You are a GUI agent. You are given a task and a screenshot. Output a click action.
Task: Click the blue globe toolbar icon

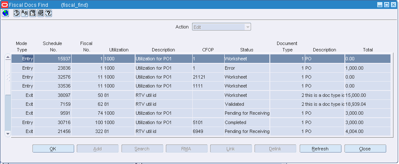pos(6,13)
